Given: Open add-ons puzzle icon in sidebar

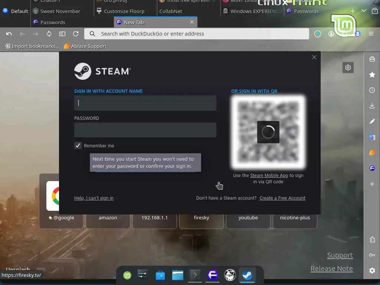Looking at the screenshot, I should (372, 239).
